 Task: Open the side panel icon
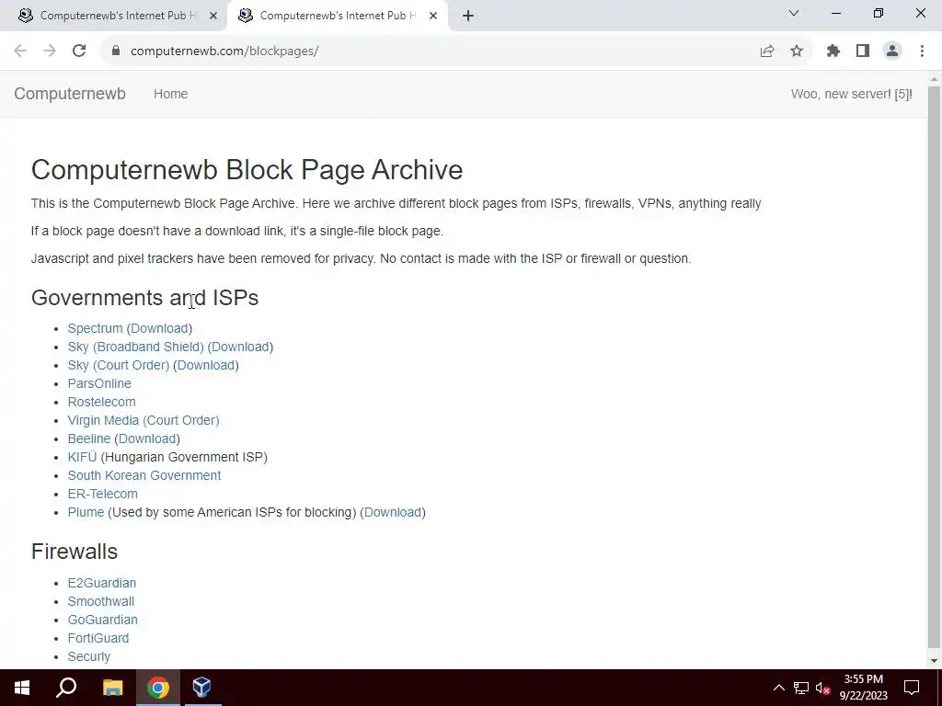pyautogui.click(x=863, y=51)
